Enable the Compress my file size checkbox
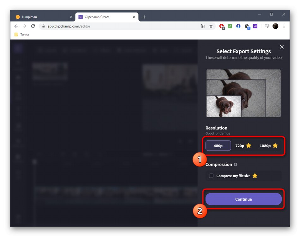Image resolution: width=300 pixels, height=237 pixels. pyautogui.click(x=211, y=176)
